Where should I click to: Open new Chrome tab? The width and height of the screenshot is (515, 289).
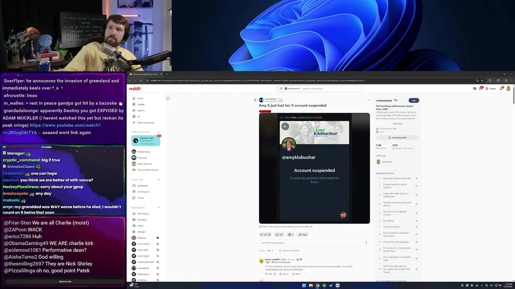[167, 74]
